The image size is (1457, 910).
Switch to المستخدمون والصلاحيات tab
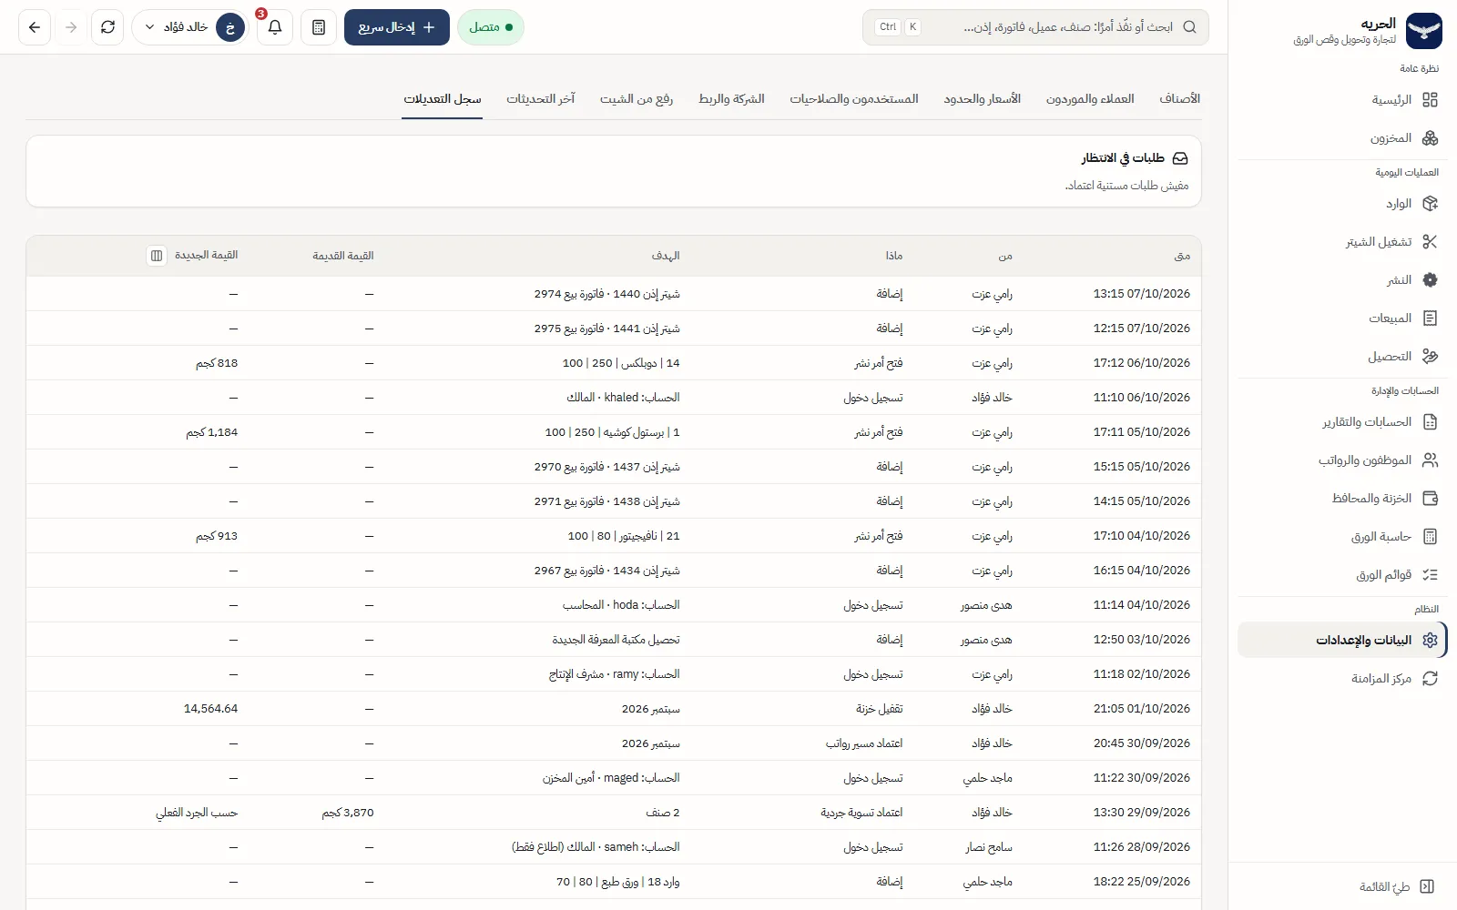click(853, 98)
